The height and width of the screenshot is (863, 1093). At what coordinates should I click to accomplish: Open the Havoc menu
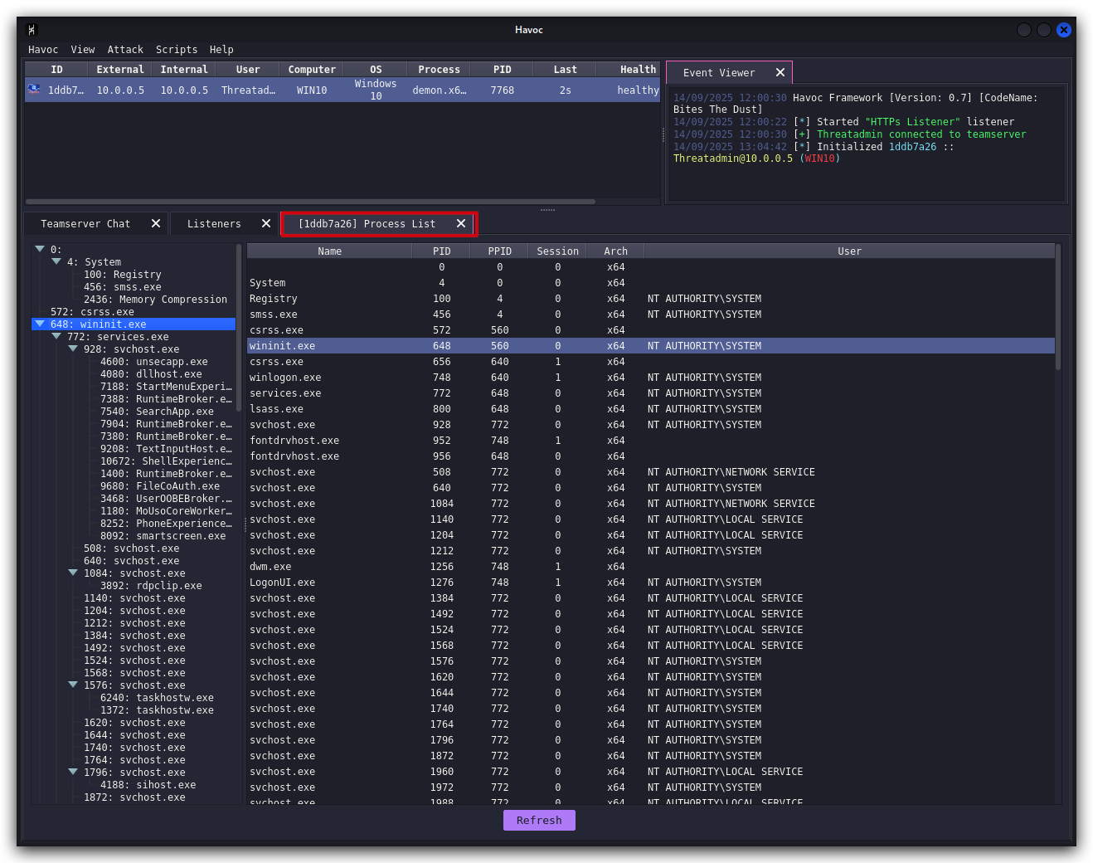[x=43, y=50]
